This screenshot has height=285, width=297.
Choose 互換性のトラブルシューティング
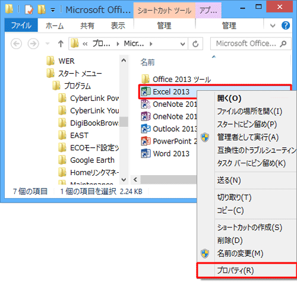(257, 150)
